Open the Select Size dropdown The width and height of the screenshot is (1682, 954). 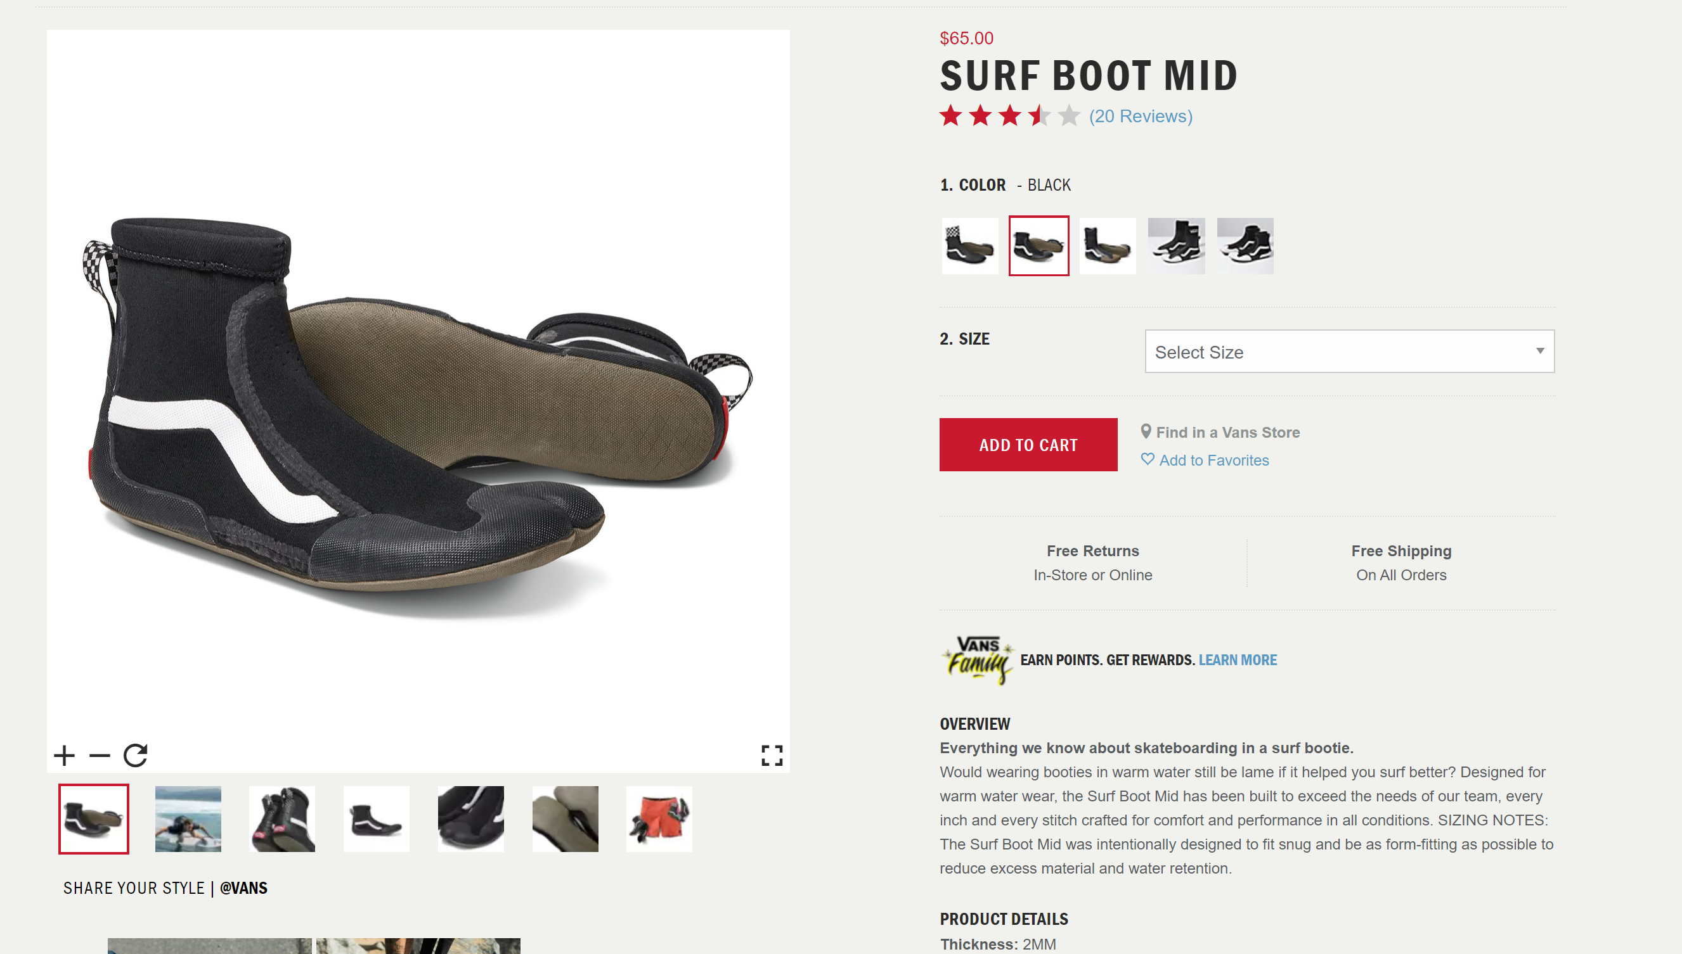(x=1349, y=352)
